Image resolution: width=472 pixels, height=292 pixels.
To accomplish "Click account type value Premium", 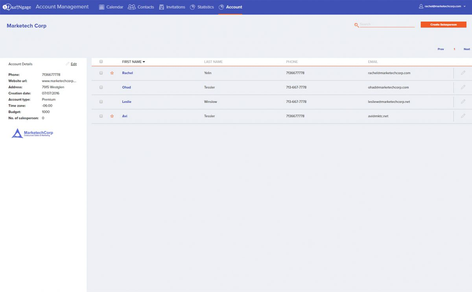I will [x=49, y=100].
